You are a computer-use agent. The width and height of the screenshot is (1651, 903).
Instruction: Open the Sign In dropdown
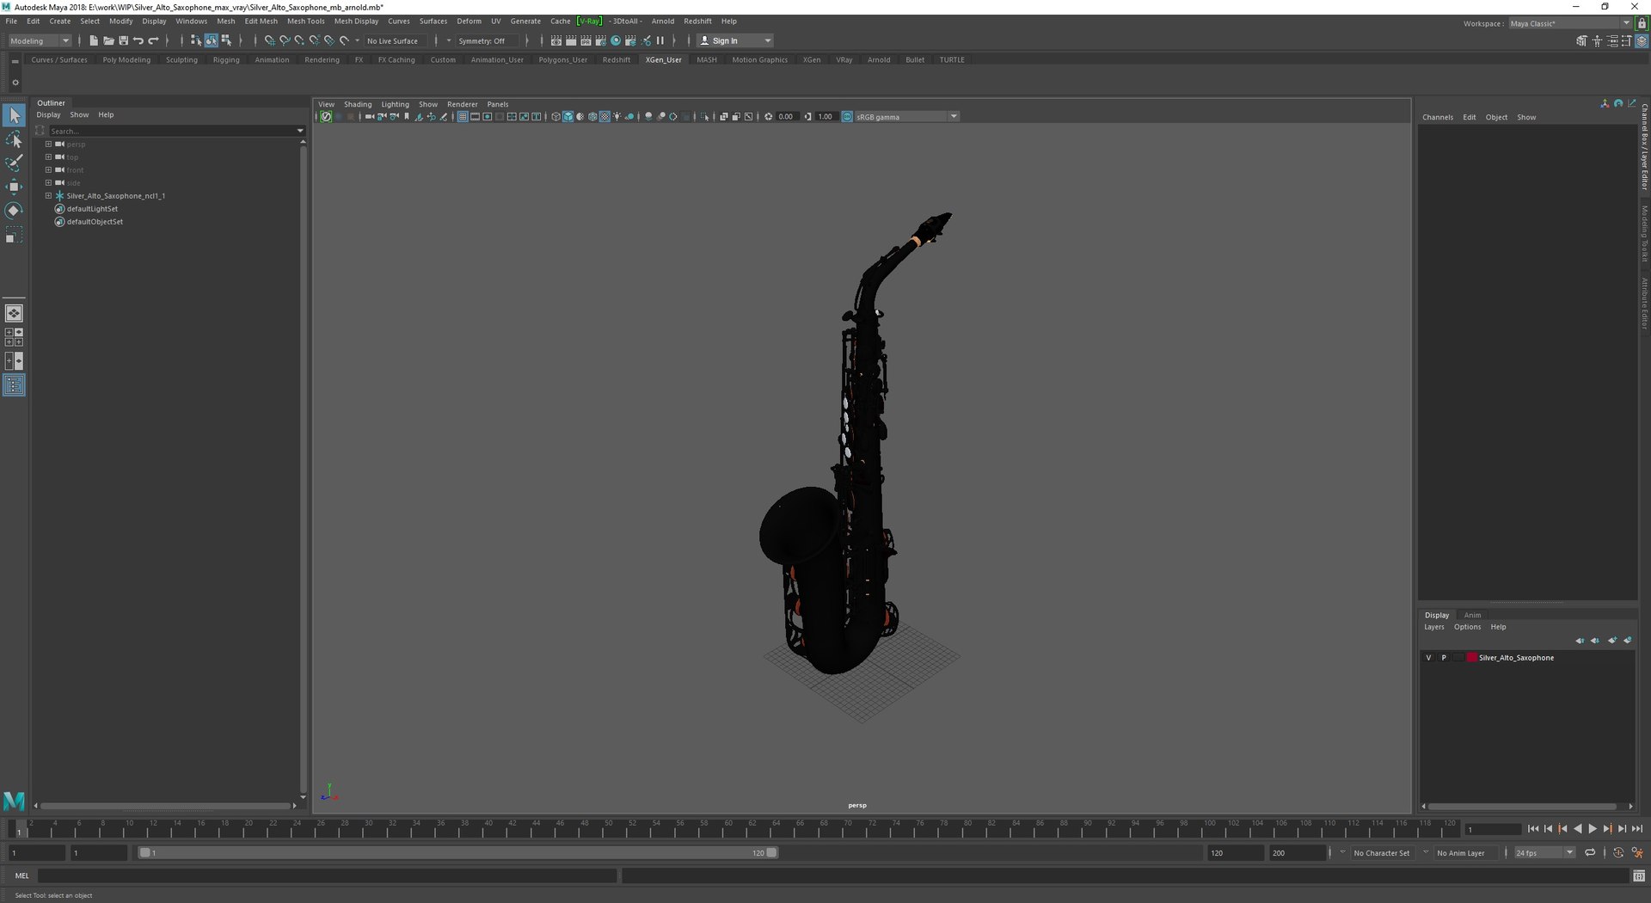click(735, 40)
